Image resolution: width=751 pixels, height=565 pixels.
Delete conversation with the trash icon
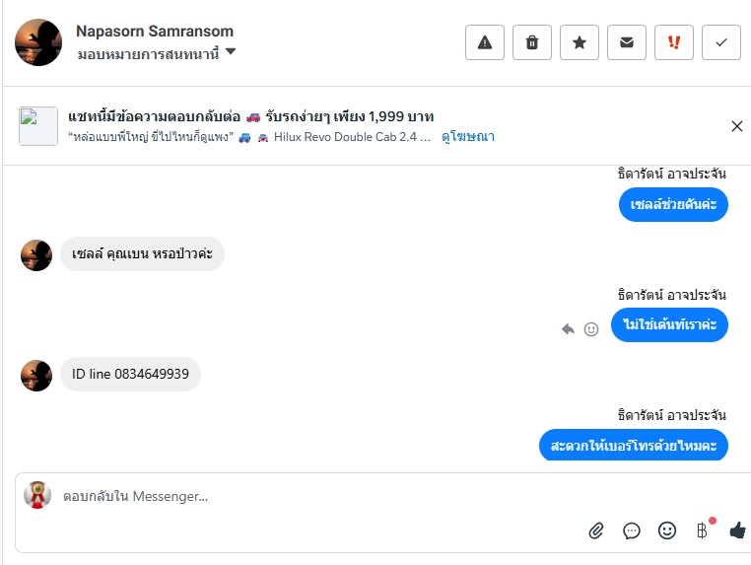point(532,42)
